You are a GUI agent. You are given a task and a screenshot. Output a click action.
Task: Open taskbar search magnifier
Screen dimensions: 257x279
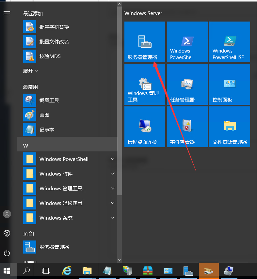coord(26,271)
